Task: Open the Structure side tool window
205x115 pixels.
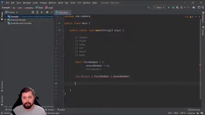Action: (2, 86)
